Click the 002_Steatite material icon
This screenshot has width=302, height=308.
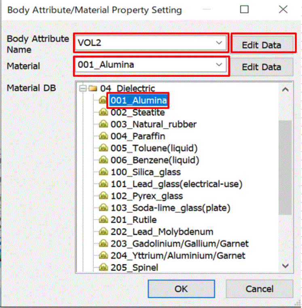(103, 112)
